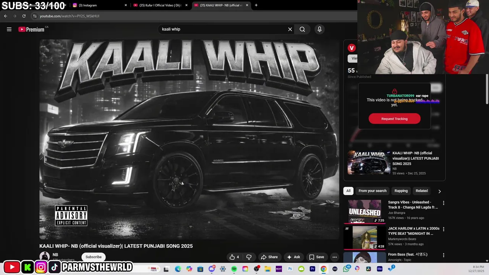Open JACK HARLOW type beat thumbnail

pyautogui.click(x=364, y=237)
